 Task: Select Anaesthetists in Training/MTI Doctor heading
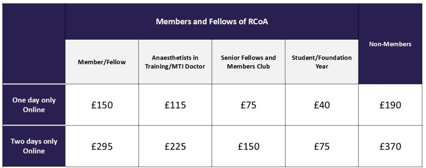[175, 62]
